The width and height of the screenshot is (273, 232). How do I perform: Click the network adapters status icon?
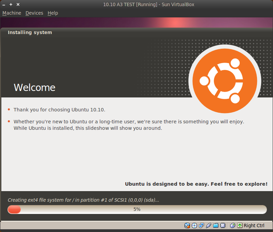(202, 226)
